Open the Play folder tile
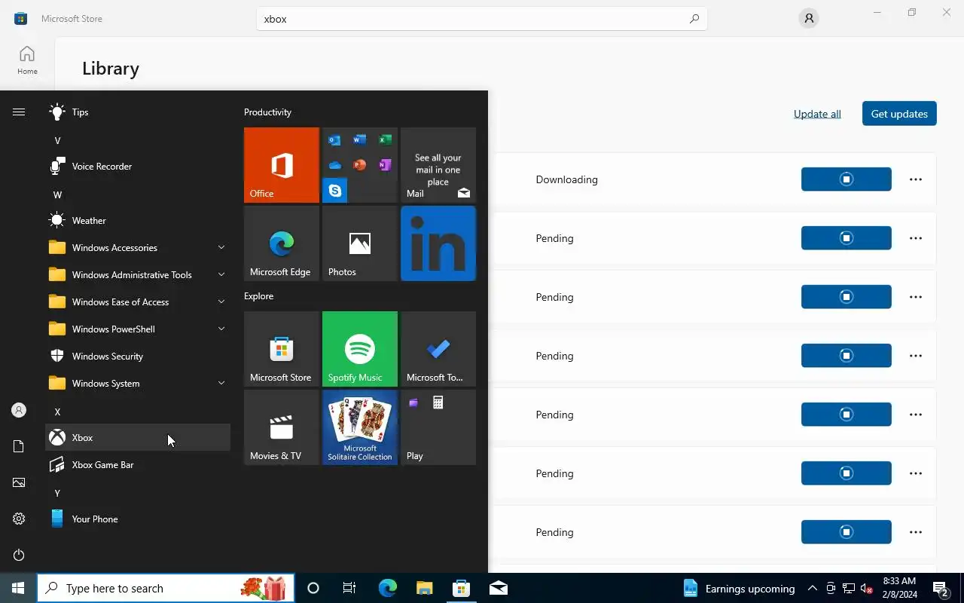Viewport: 964px width, 603px height. click(x=438, y=427)
